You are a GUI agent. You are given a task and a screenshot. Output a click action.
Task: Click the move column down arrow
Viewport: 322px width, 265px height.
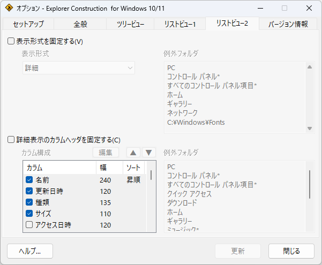pyautogui.click(x=149, y=153)
